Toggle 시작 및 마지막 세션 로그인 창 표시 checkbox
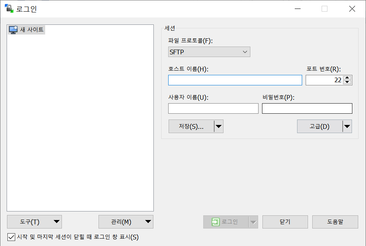This screenshot has width=366, height=246. click(11, 237)
